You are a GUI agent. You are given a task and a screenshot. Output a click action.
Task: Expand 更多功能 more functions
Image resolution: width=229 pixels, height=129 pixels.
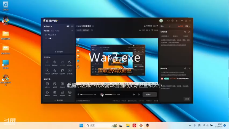(59, 100)
